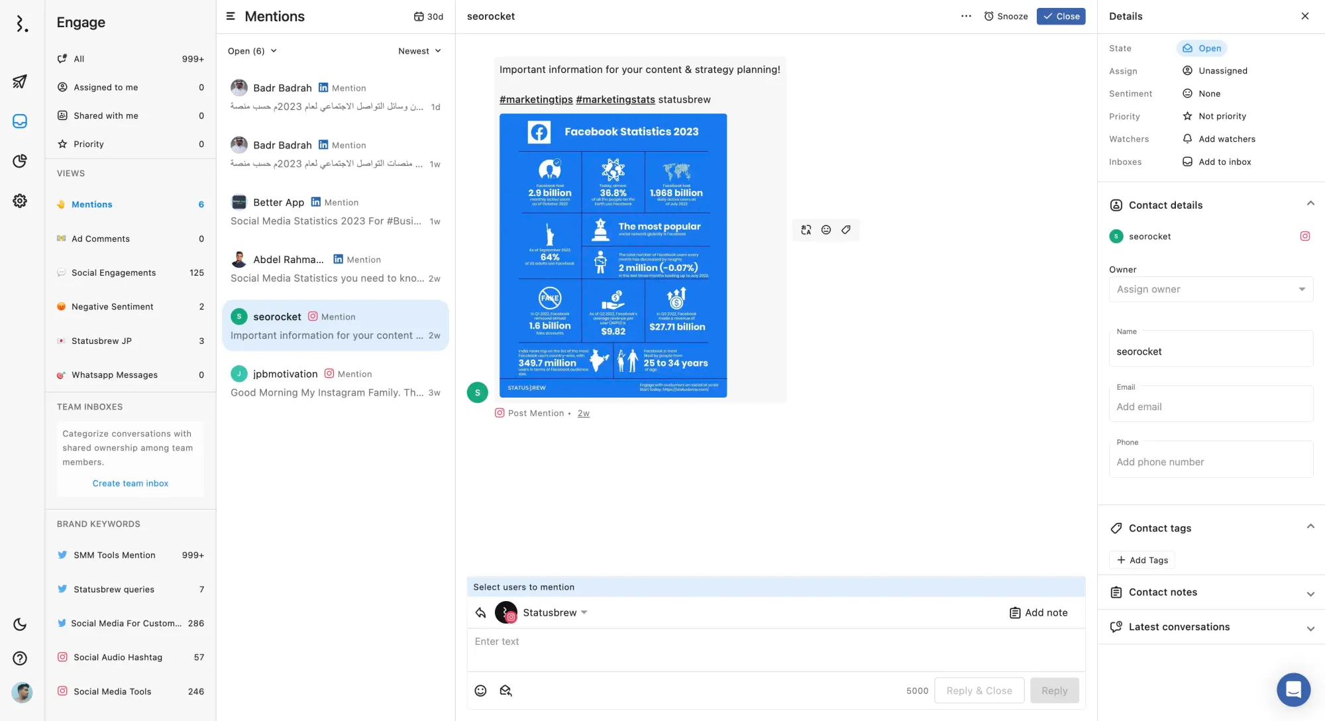Toggle Not priority star

click(1214, 117)
